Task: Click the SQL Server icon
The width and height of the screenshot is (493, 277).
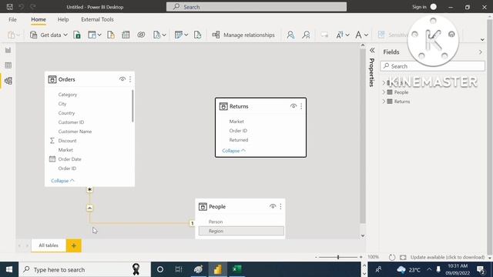Action: pos(111,35)
